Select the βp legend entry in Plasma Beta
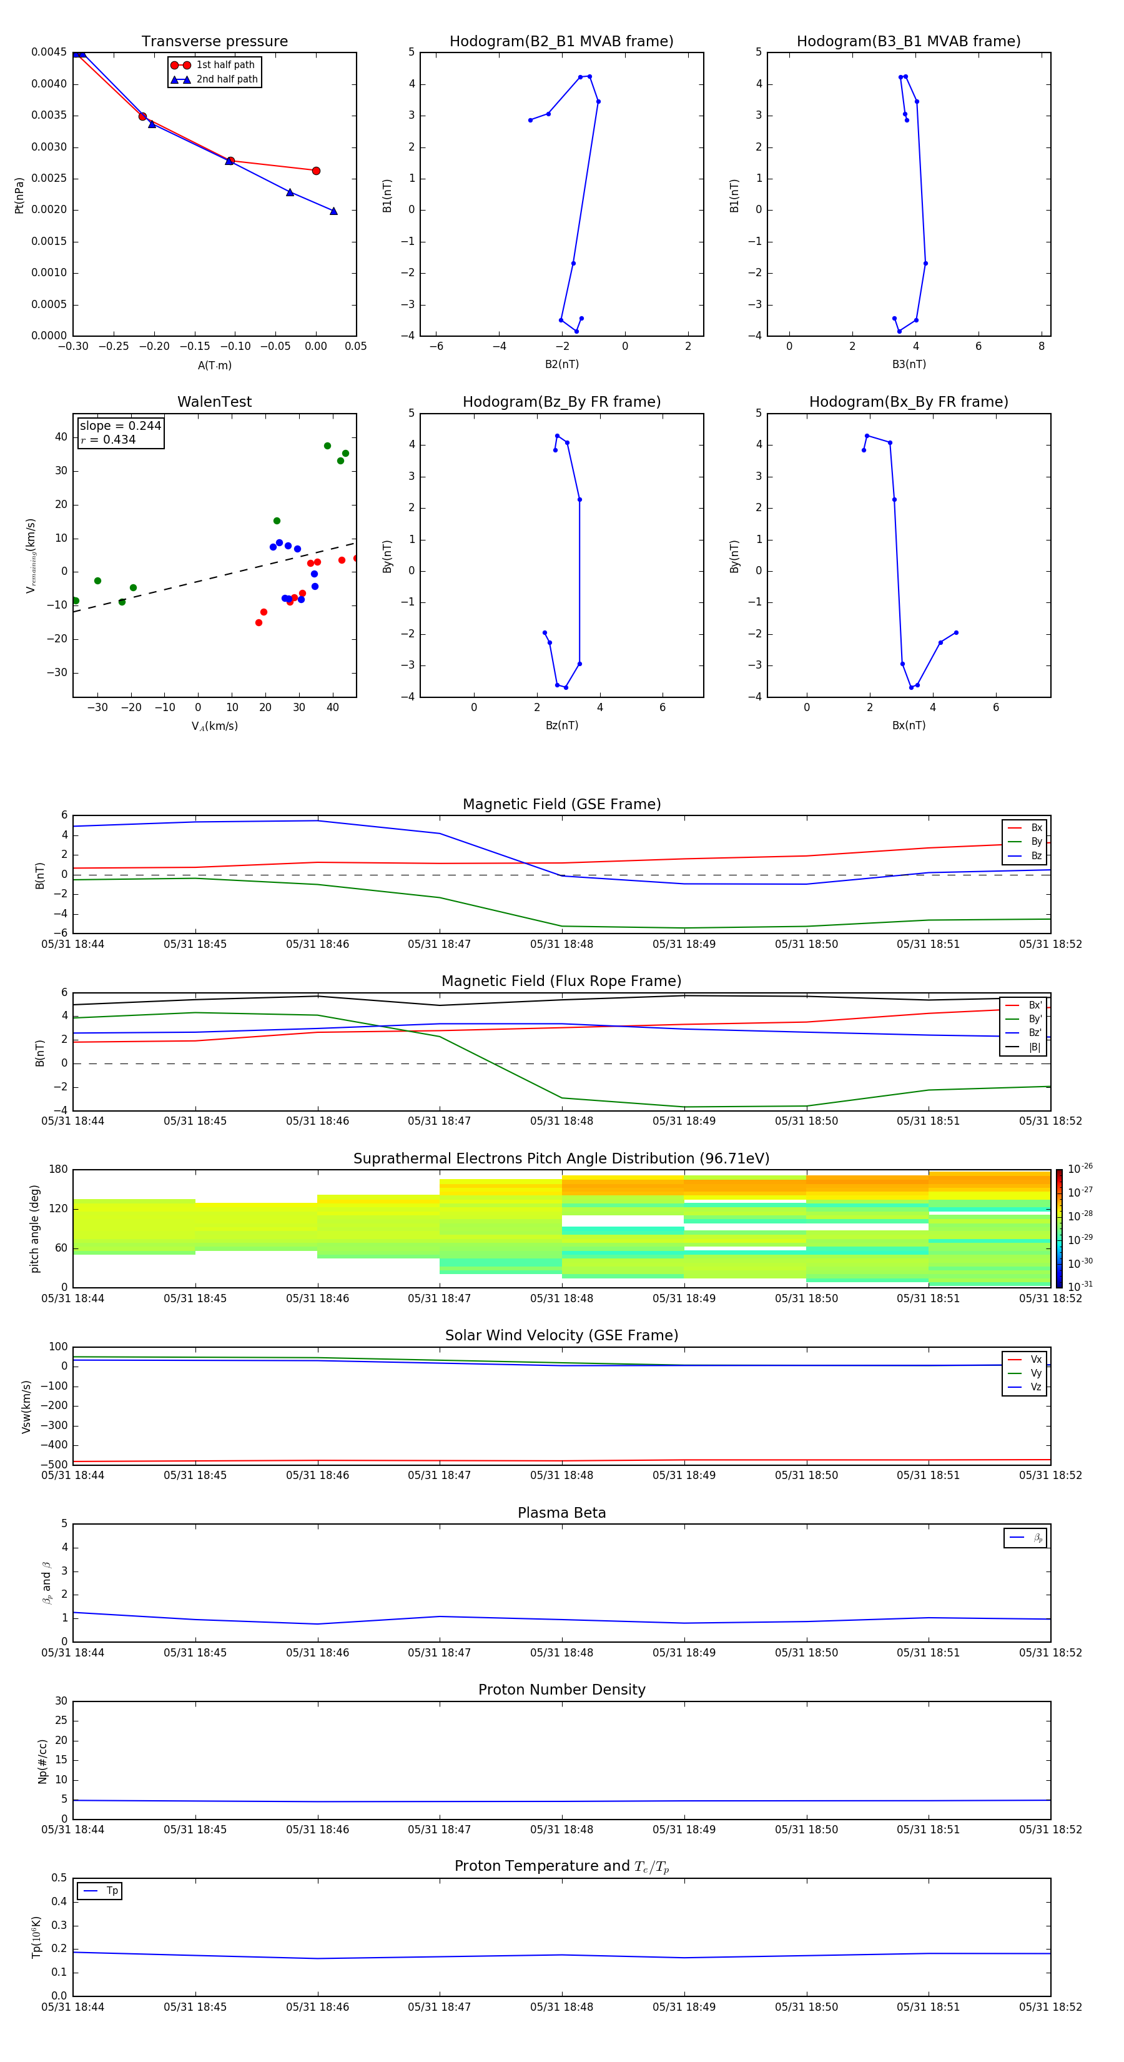 1025,1538
